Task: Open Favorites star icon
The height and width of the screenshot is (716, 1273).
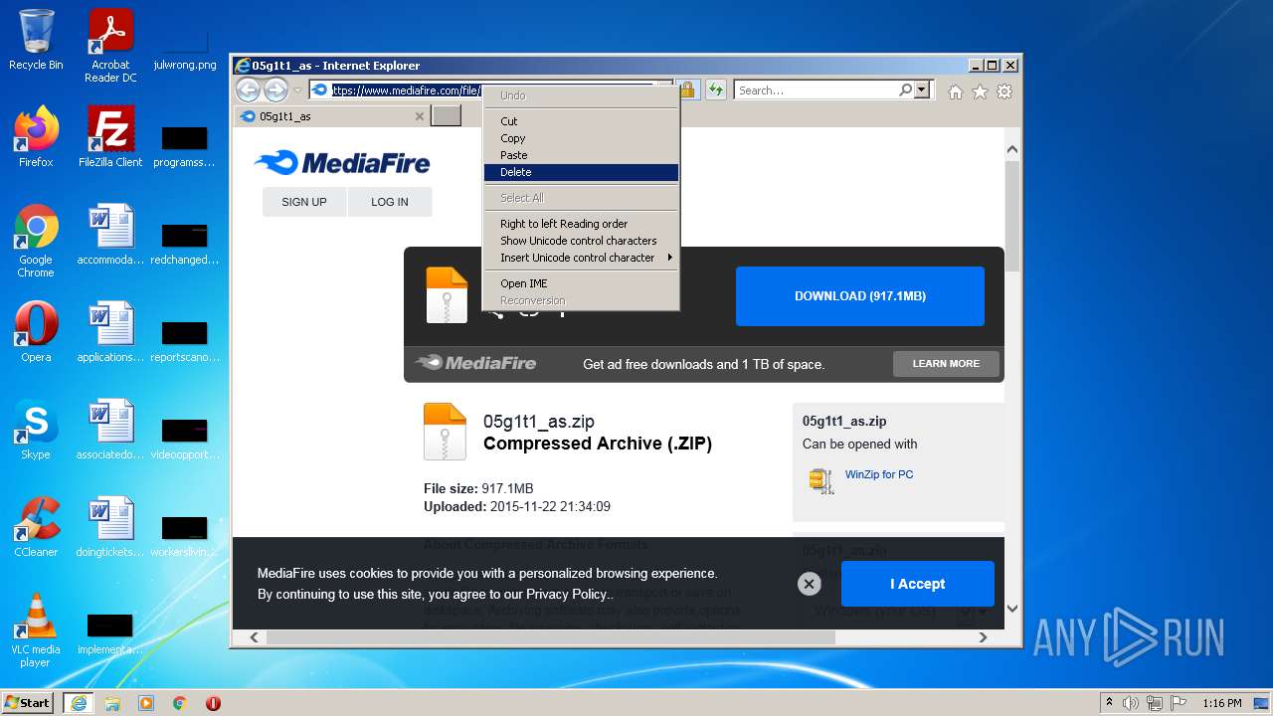Action: coord(980,91)
